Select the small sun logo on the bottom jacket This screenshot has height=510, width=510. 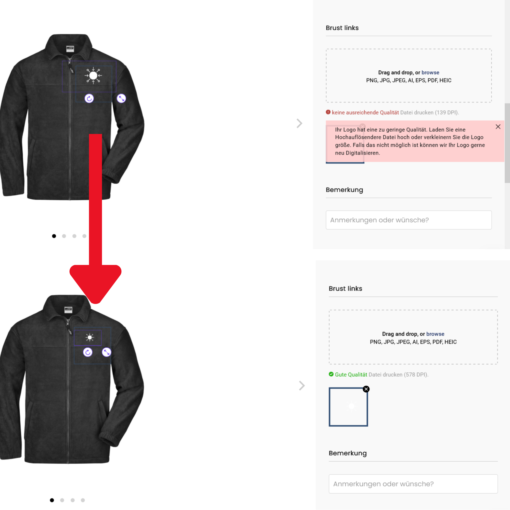pos(90,337)
